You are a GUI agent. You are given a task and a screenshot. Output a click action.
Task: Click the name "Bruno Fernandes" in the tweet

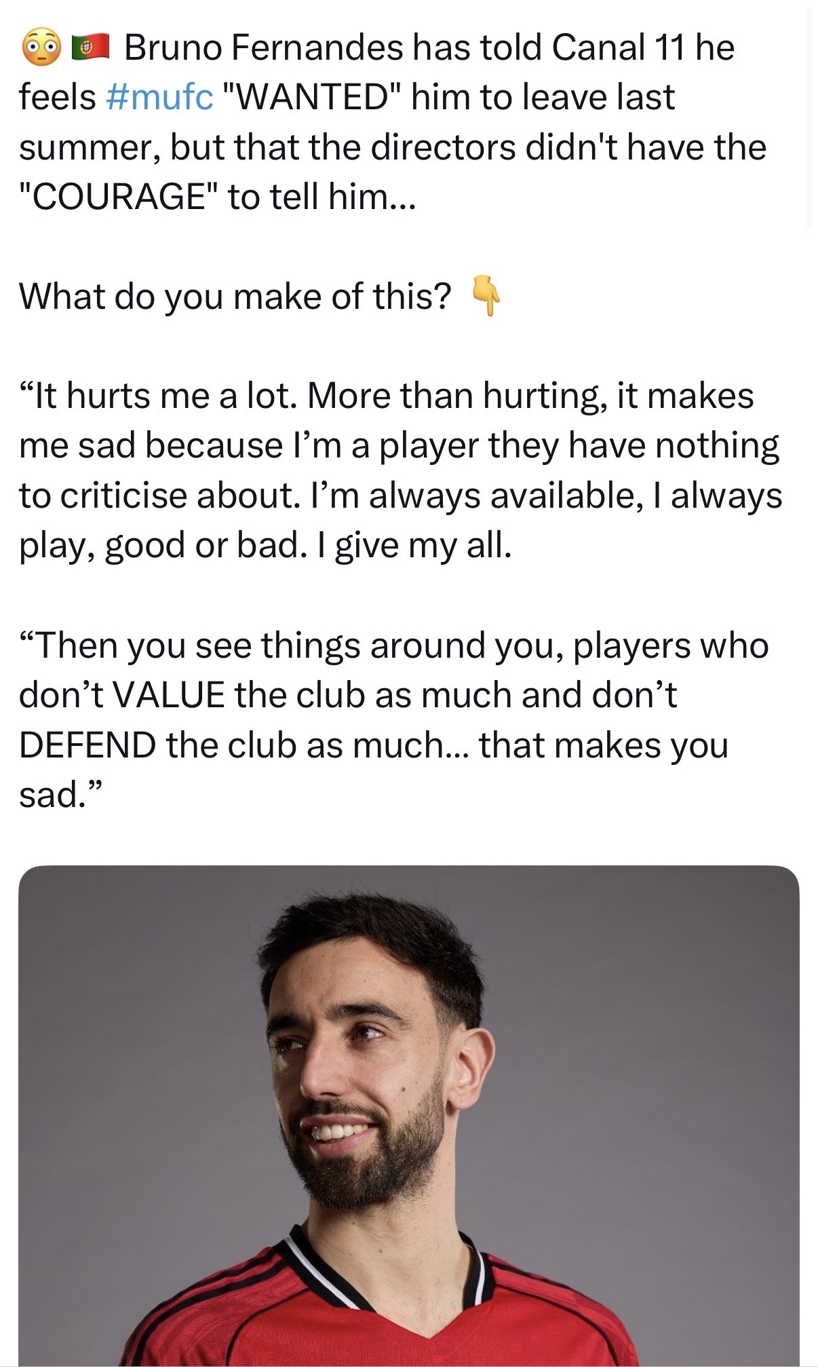pos(265,48)
